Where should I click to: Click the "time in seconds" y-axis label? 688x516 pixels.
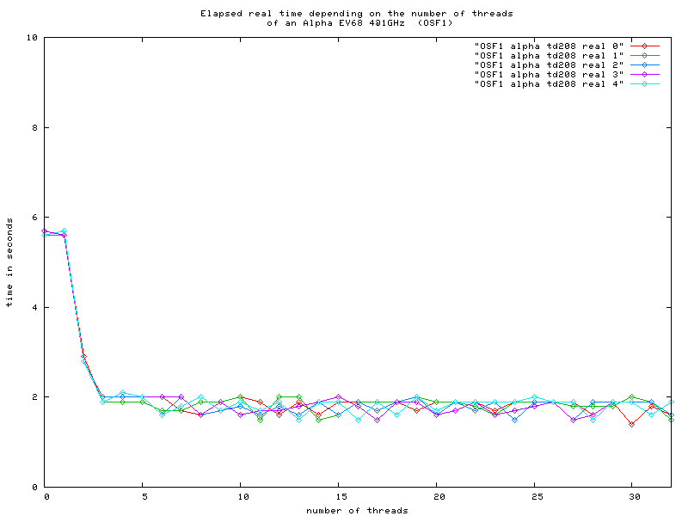9,262
